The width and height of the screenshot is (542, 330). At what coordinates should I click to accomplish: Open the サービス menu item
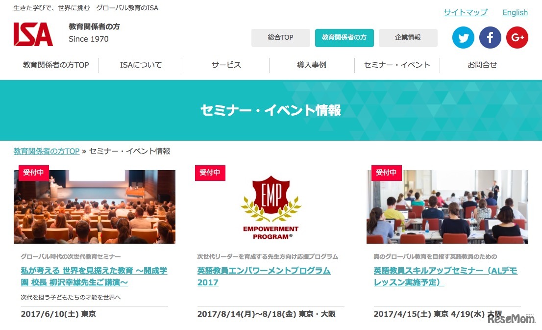point(226,65)
